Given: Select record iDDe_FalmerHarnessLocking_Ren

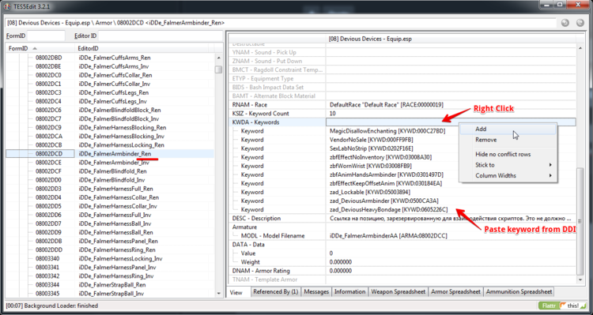Looking at the screenshot, I should [x=121, y=145].
